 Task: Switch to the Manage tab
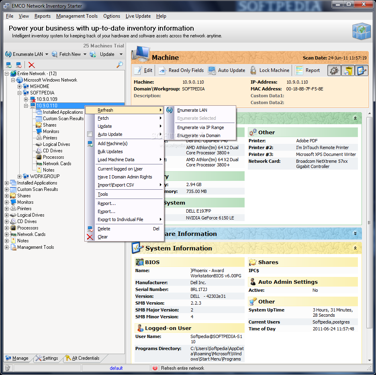(17, 358)
